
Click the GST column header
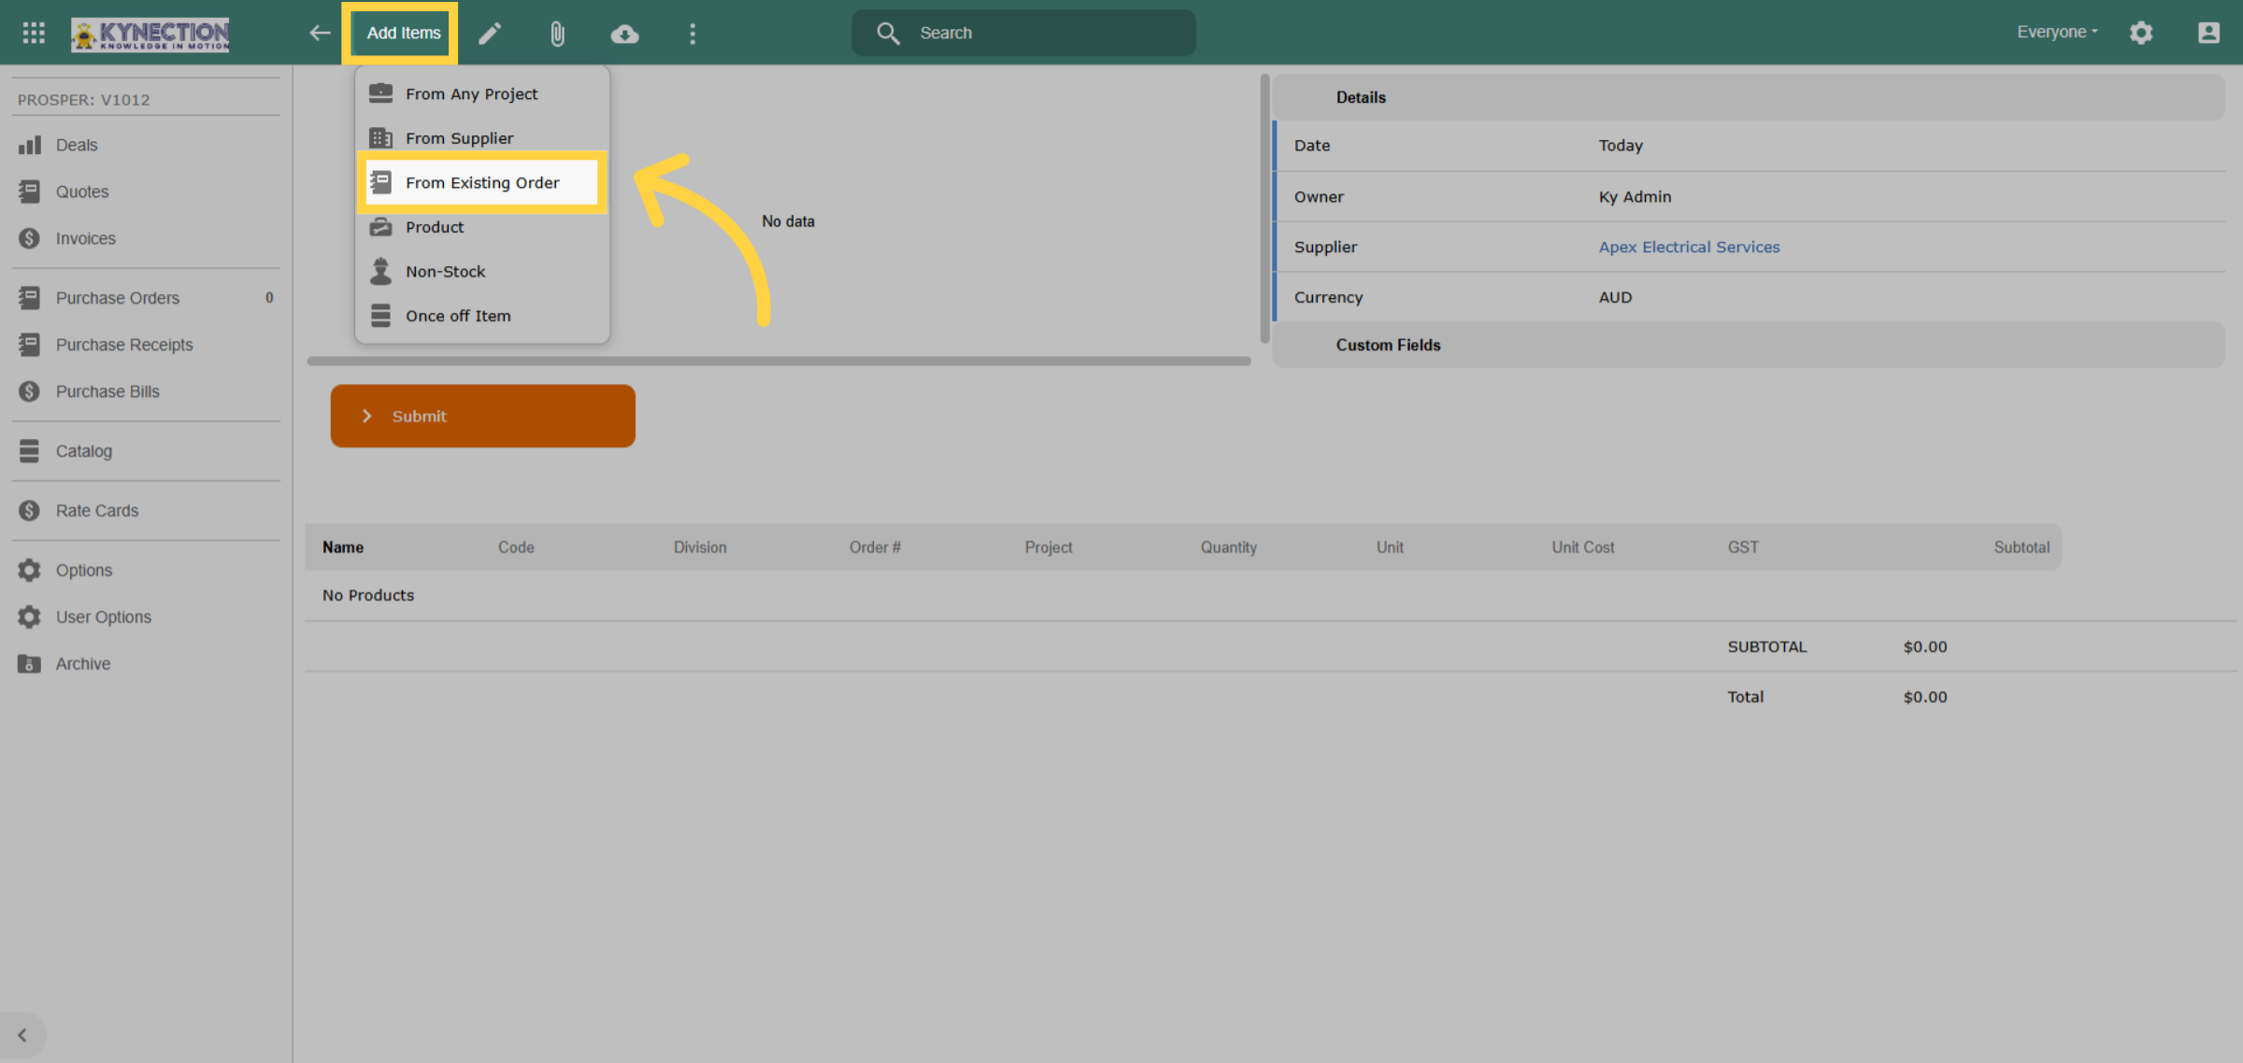coord(1743,547)
